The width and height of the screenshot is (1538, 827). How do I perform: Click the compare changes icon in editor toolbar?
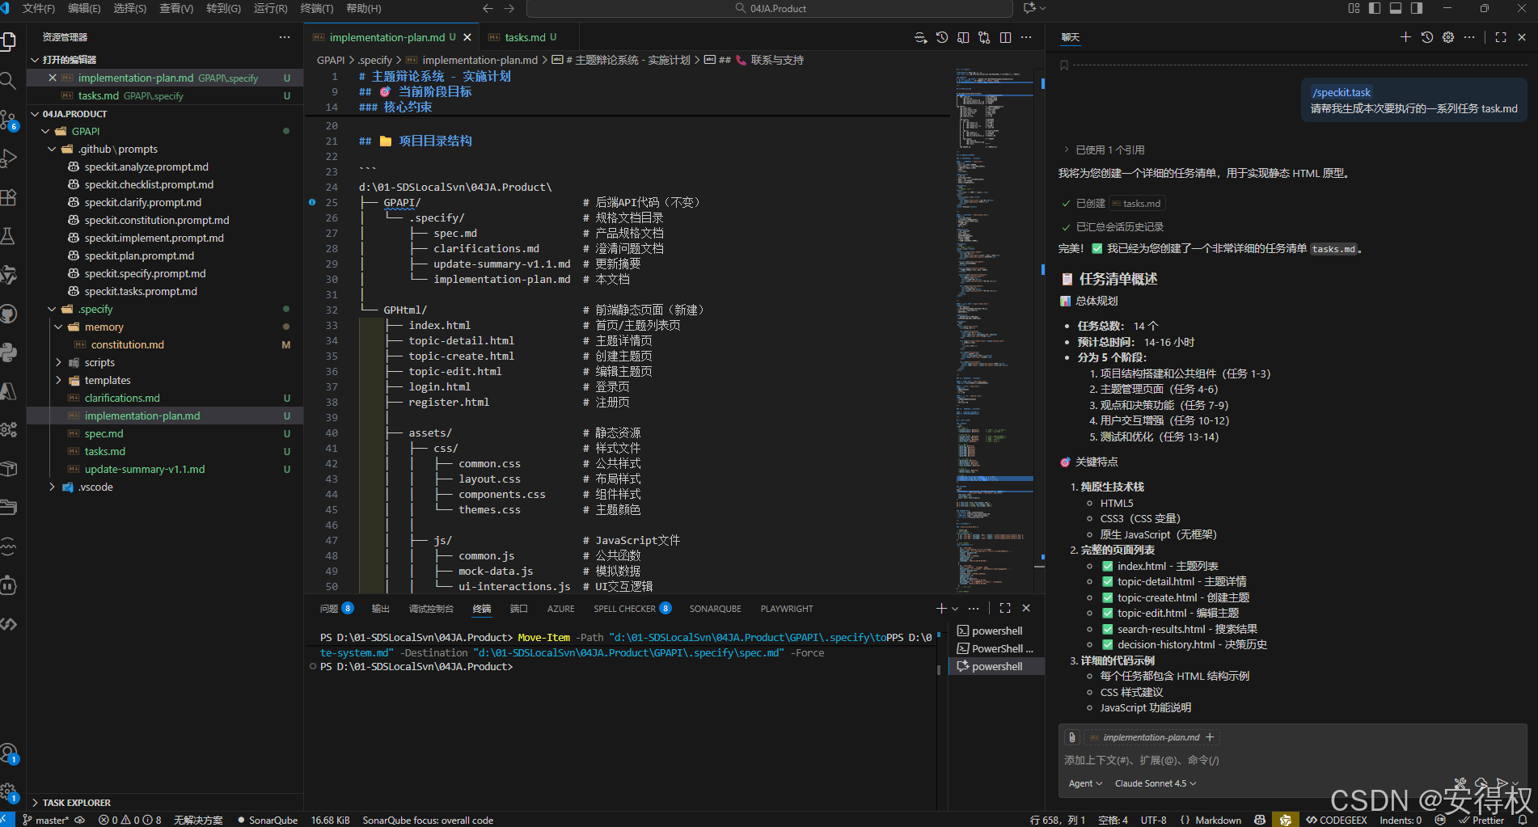pyautogui.click(x=984, y=37)
